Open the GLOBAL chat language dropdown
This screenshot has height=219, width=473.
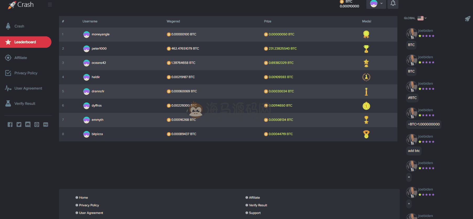point(422,18)
